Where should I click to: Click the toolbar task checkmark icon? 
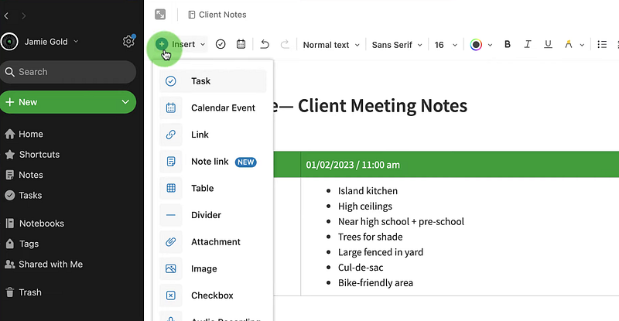pyautogui.click(x=221, y=44)
